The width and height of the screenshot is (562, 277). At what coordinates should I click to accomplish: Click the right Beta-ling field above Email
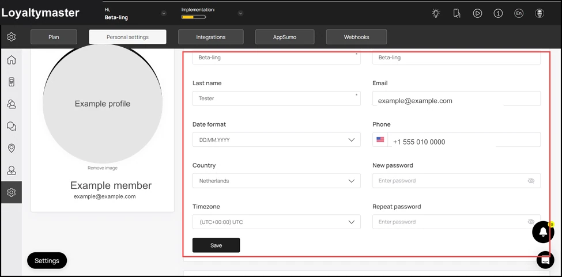[457, 58]
